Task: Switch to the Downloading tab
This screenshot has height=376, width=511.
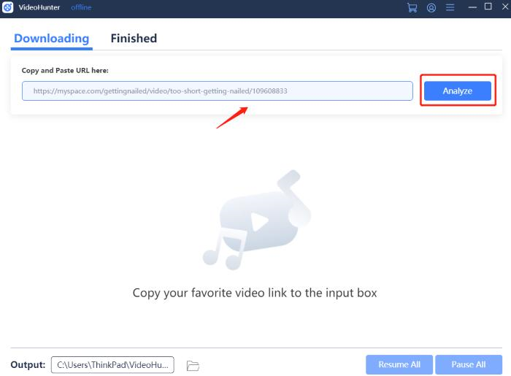Action: tap(52, 39)
